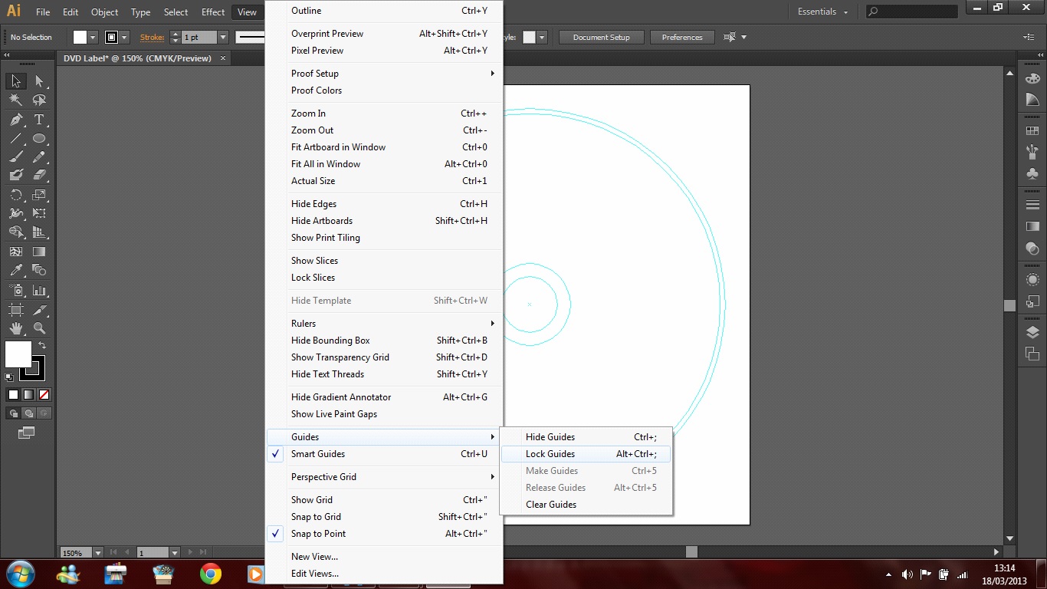This screenshot has height=589, width=1047.
Task: Open the fill color dropdown arrow
Action: (94, 37)
